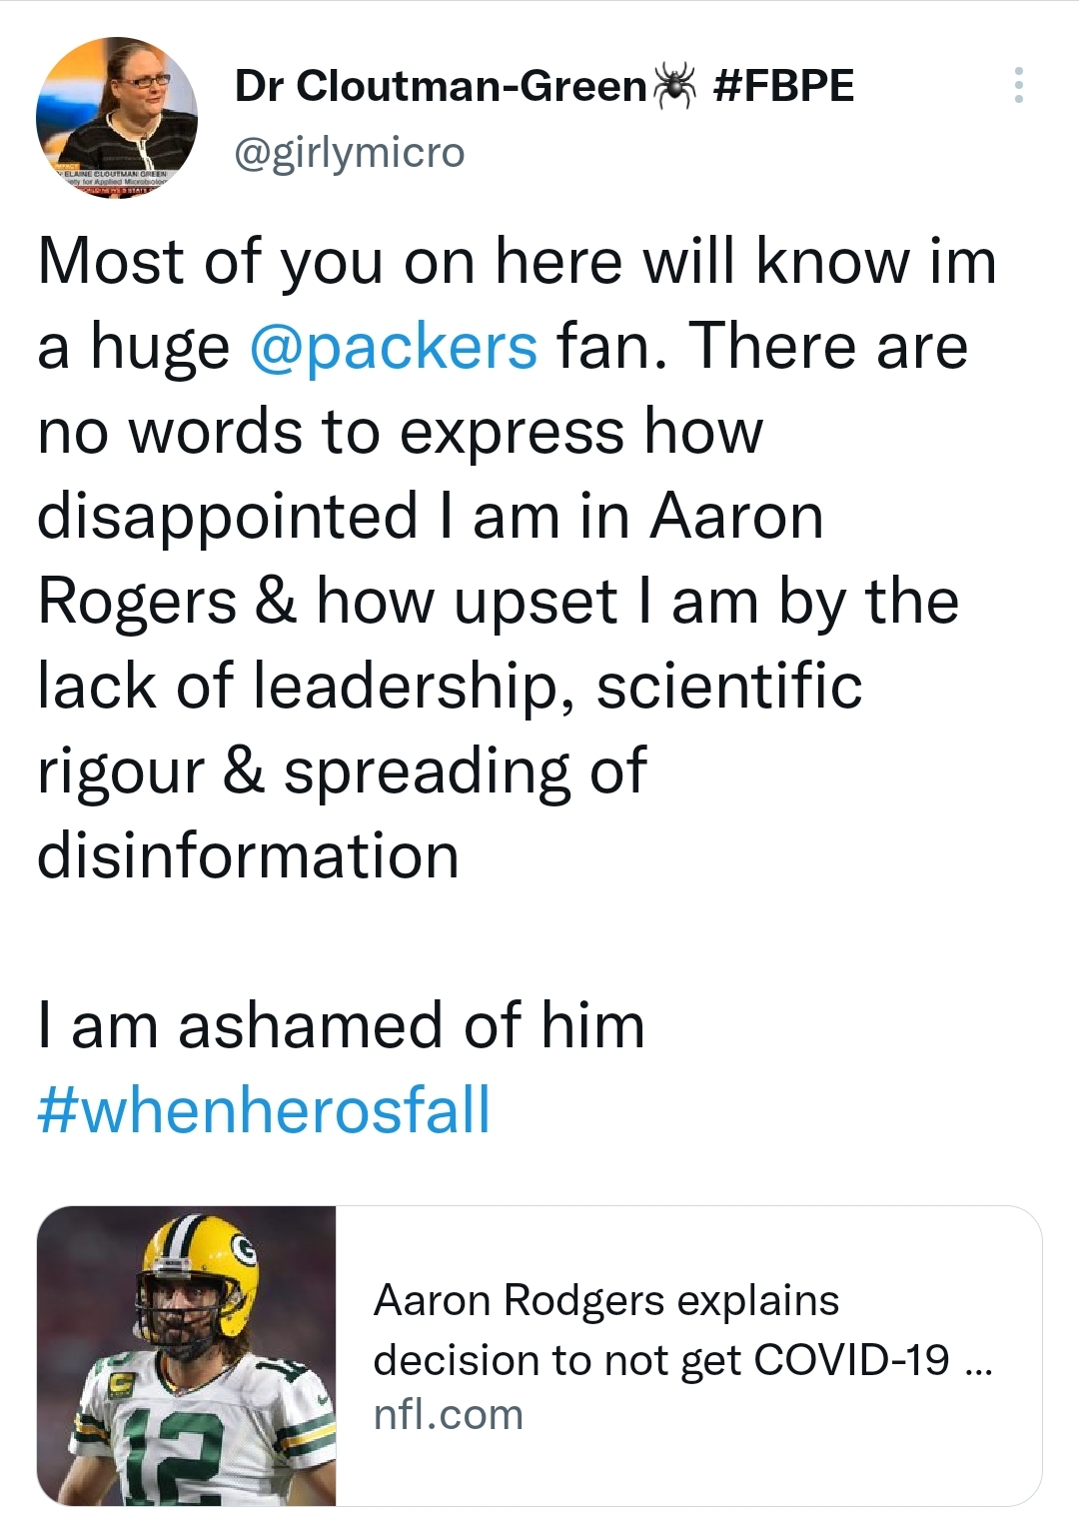Click Dr Cloutman-Green's profile avatar
1079x1518 pixels.
(x=117, y=118)
